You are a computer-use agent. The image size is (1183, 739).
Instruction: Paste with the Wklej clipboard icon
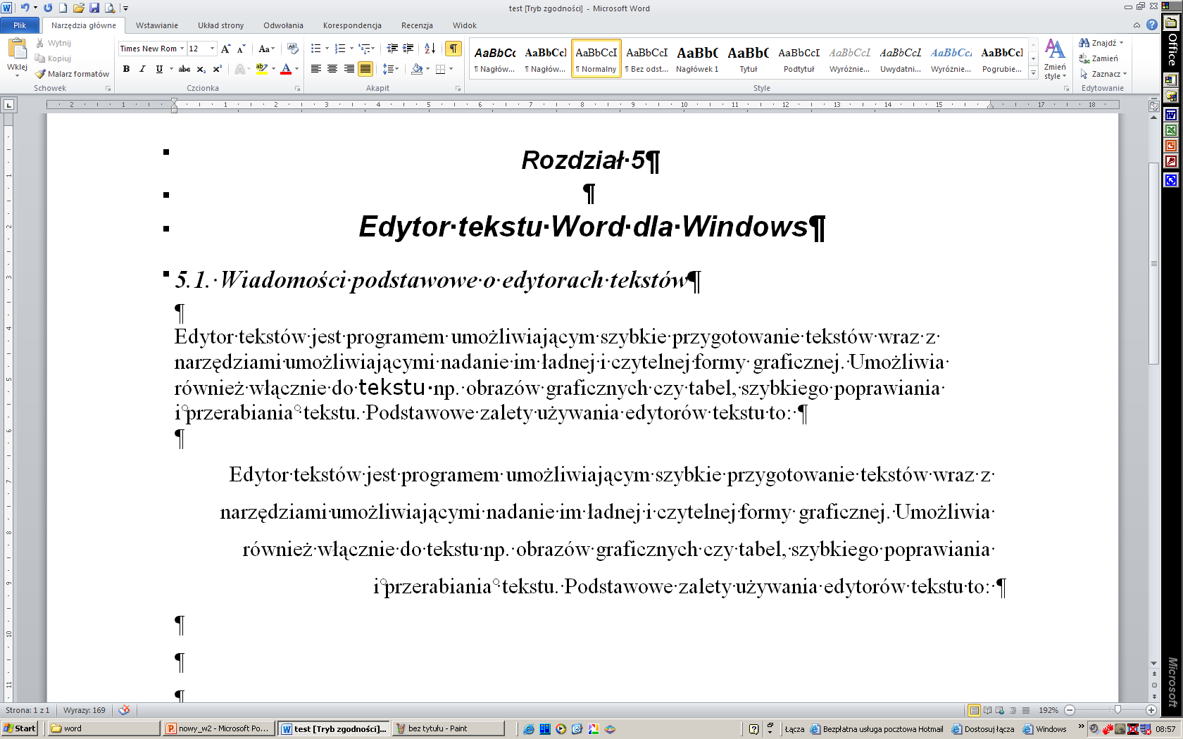17,49
